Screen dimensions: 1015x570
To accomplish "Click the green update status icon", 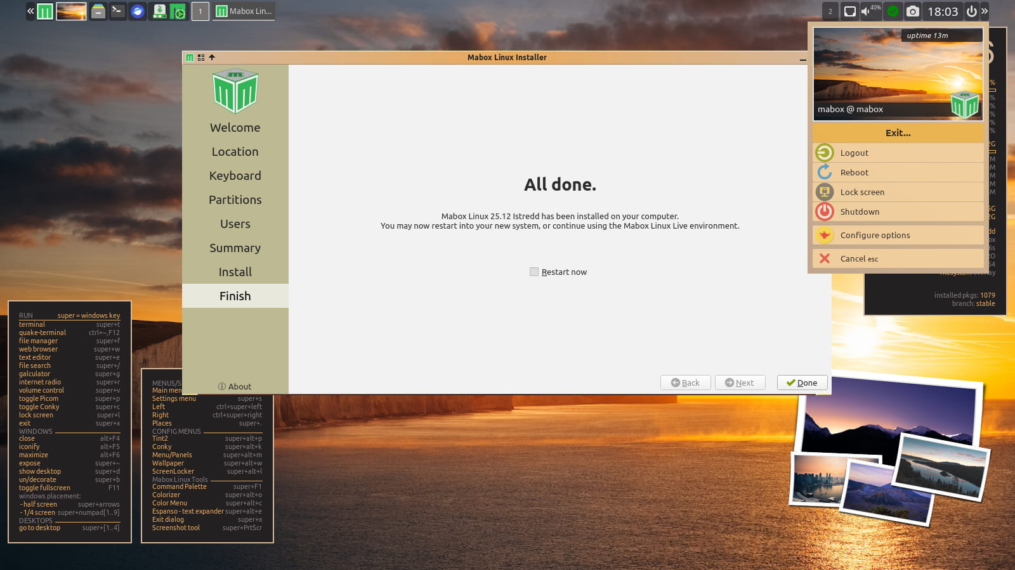I will (x=893, y=11).
